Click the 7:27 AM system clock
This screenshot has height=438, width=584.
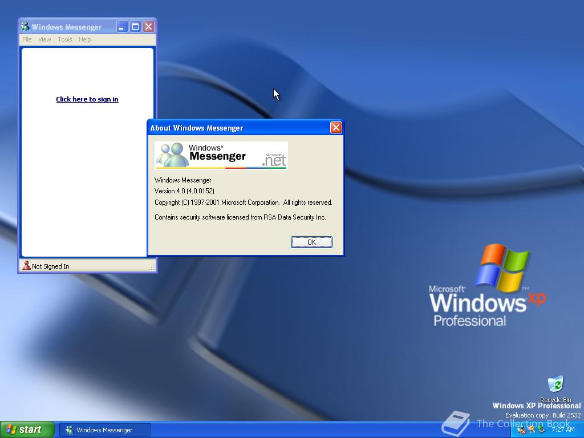pyautogui.click(x=563, y=429)
